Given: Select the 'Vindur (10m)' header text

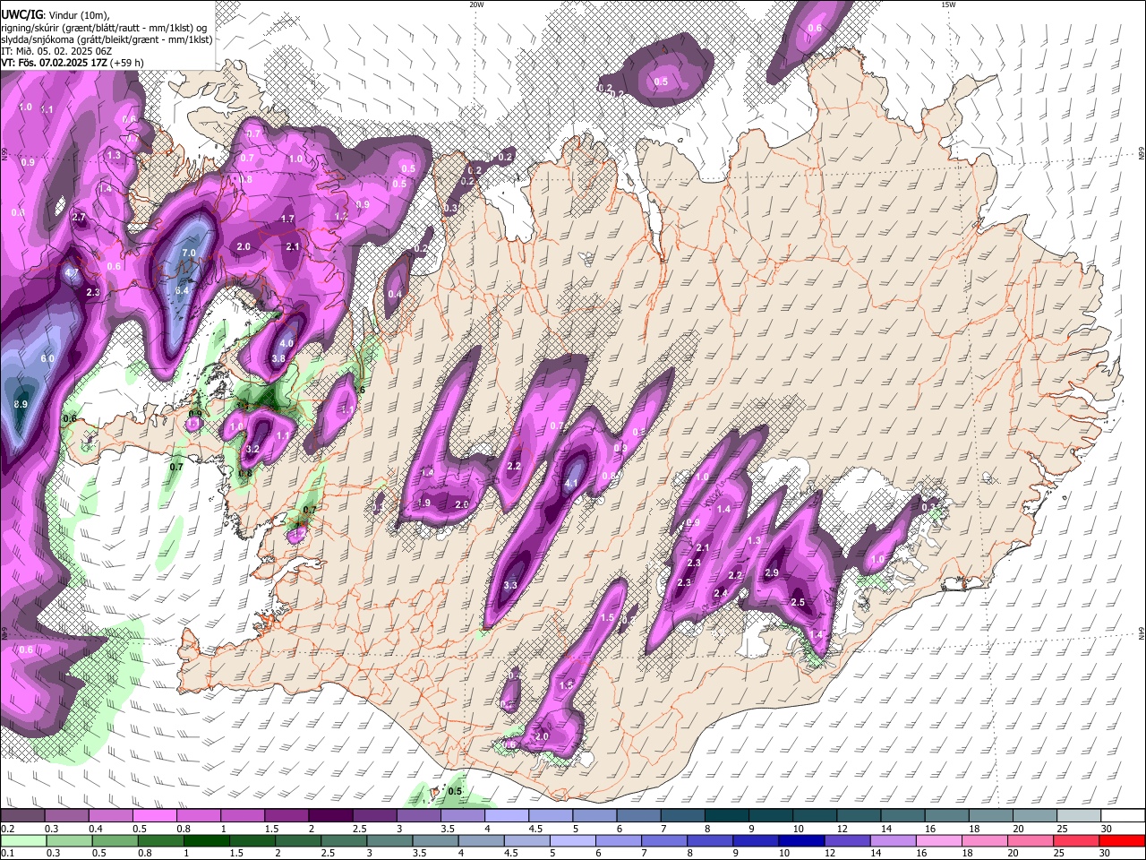Looking at the screenshot, I should click(79, 15).
